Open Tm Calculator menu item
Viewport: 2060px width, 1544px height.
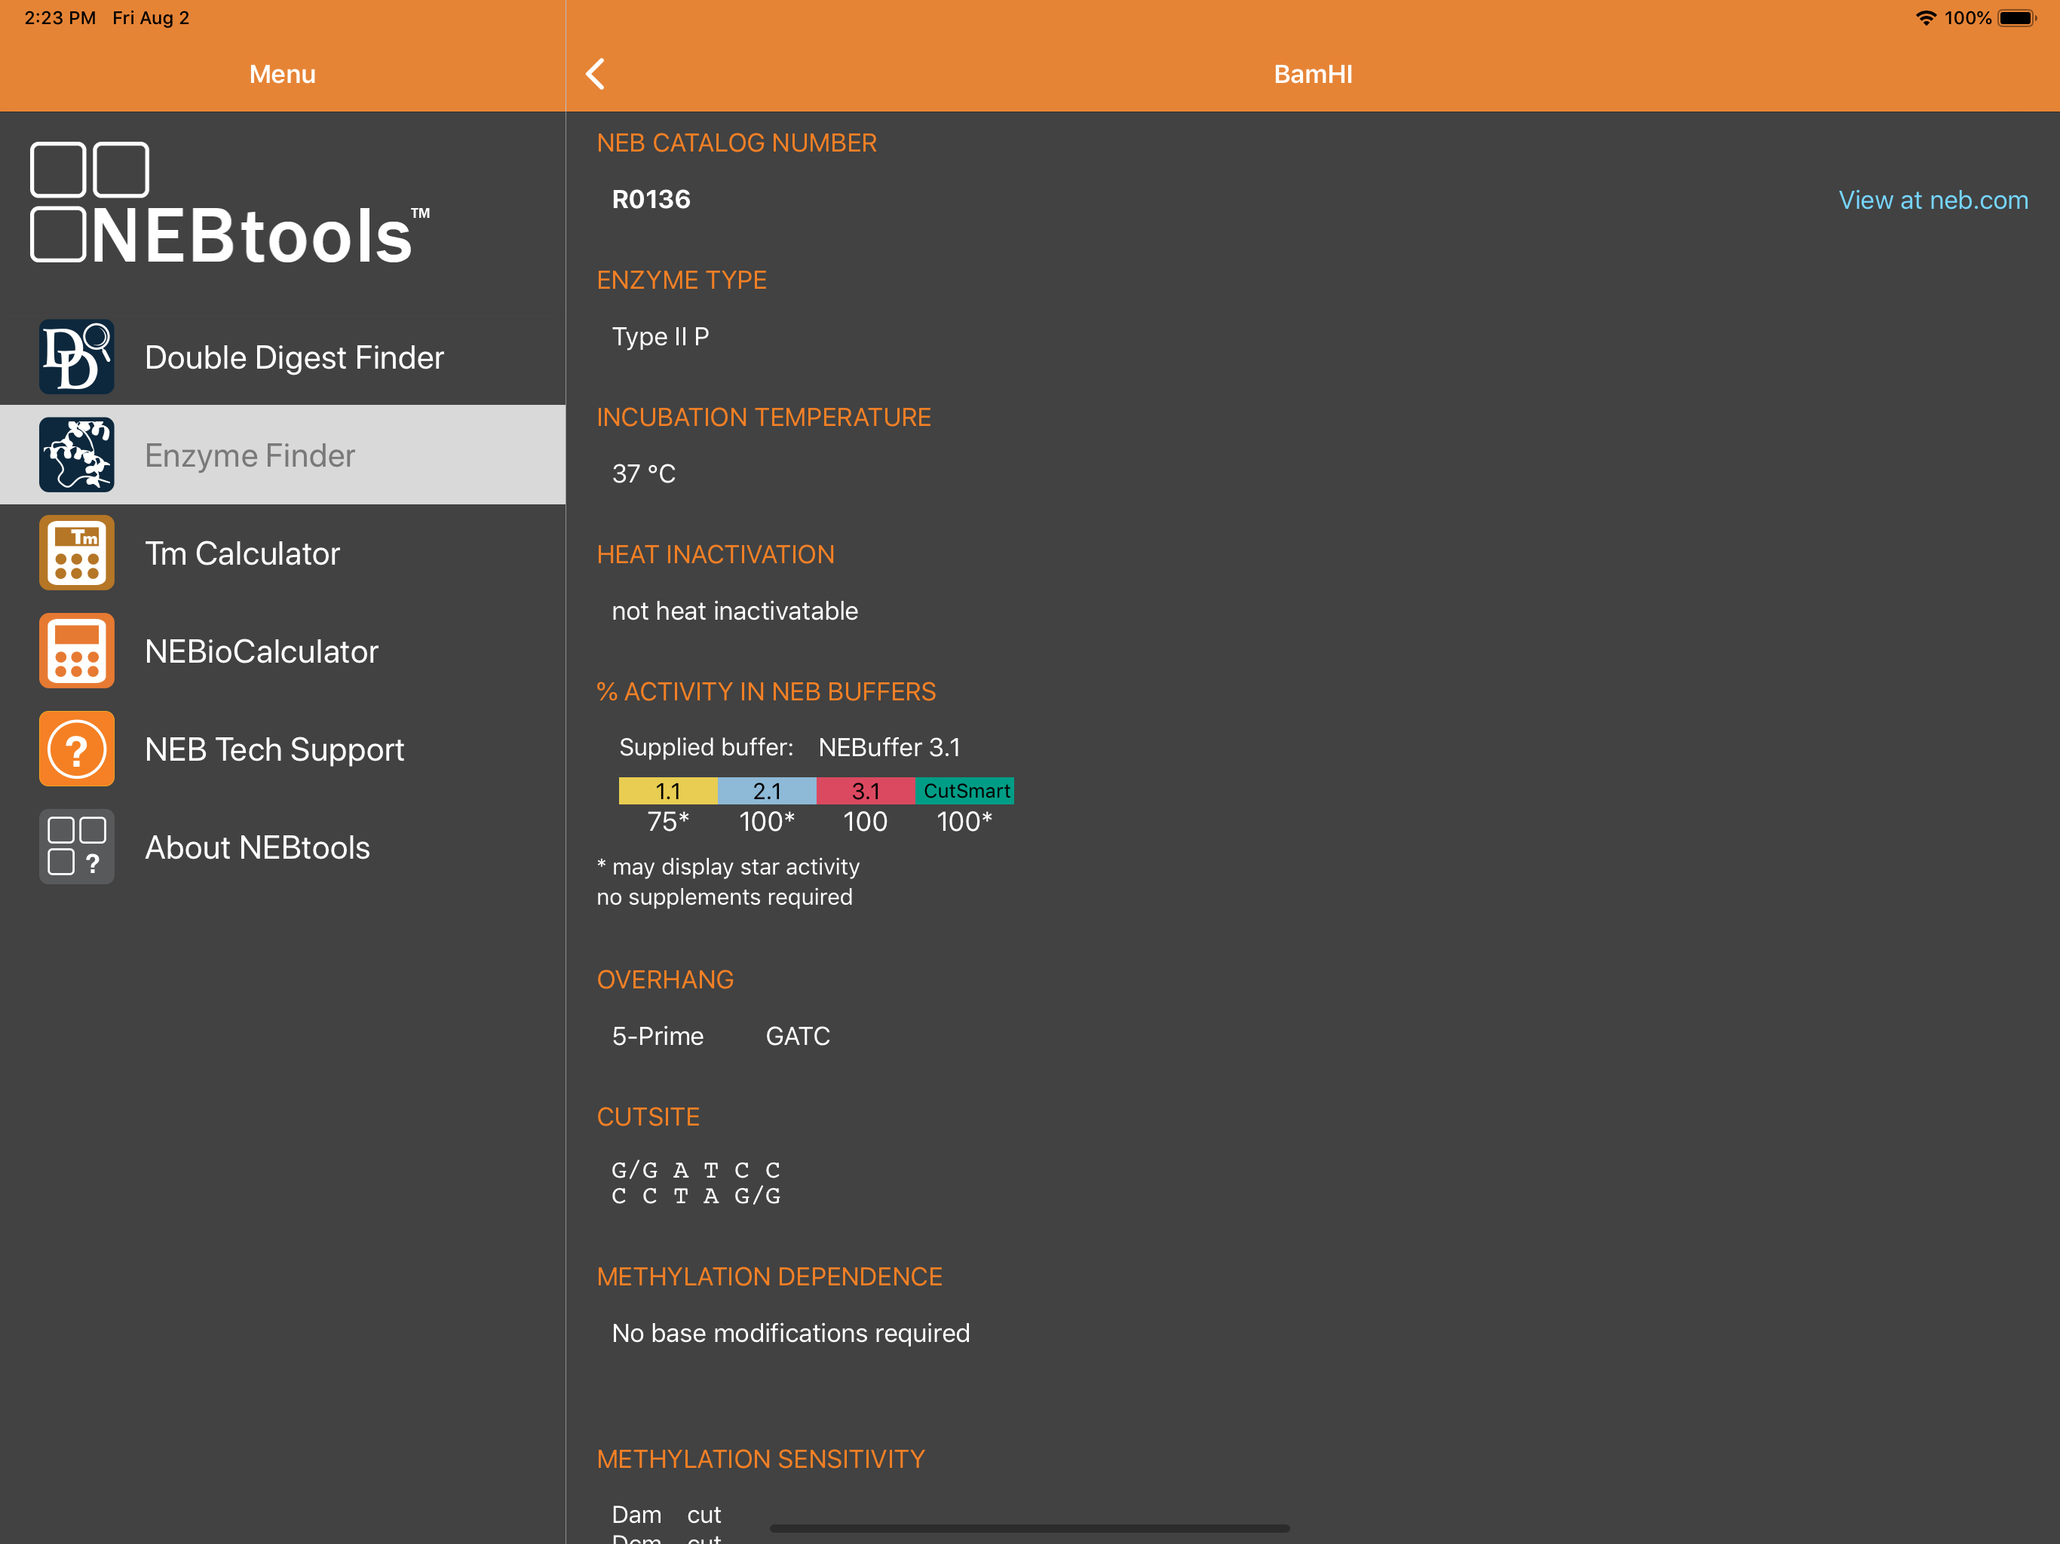pyautogui.click(x=282, y=552)
